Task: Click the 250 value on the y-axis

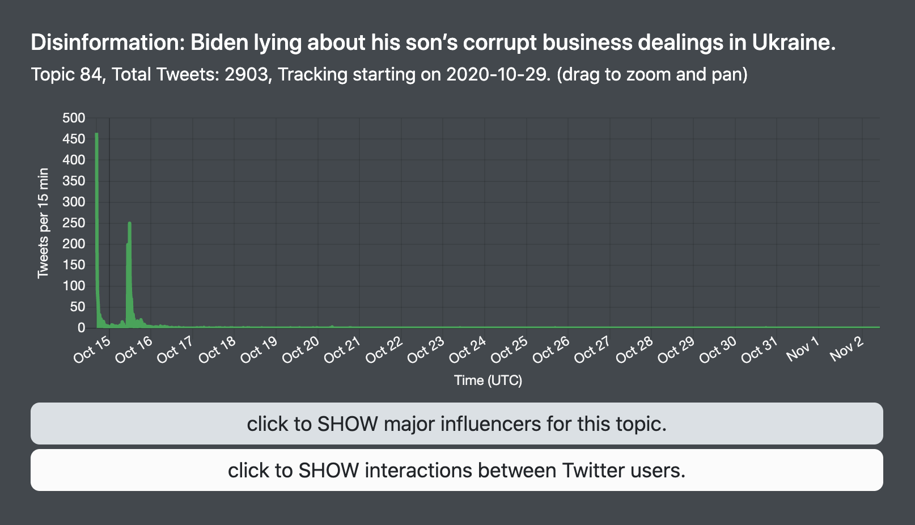Action: pyautogui.click(x=74, y=223)
